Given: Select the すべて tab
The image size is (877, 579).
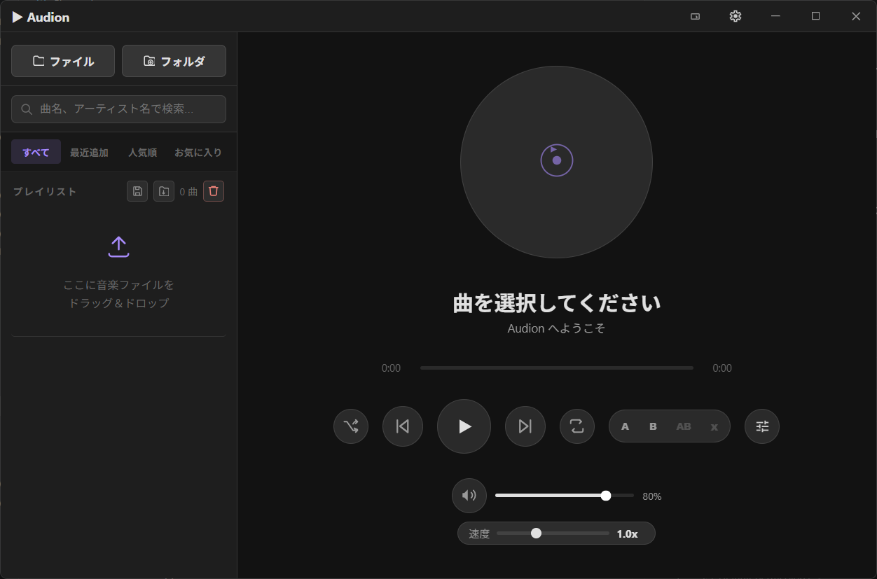Looking at the screenshot, I should point(36,152).
